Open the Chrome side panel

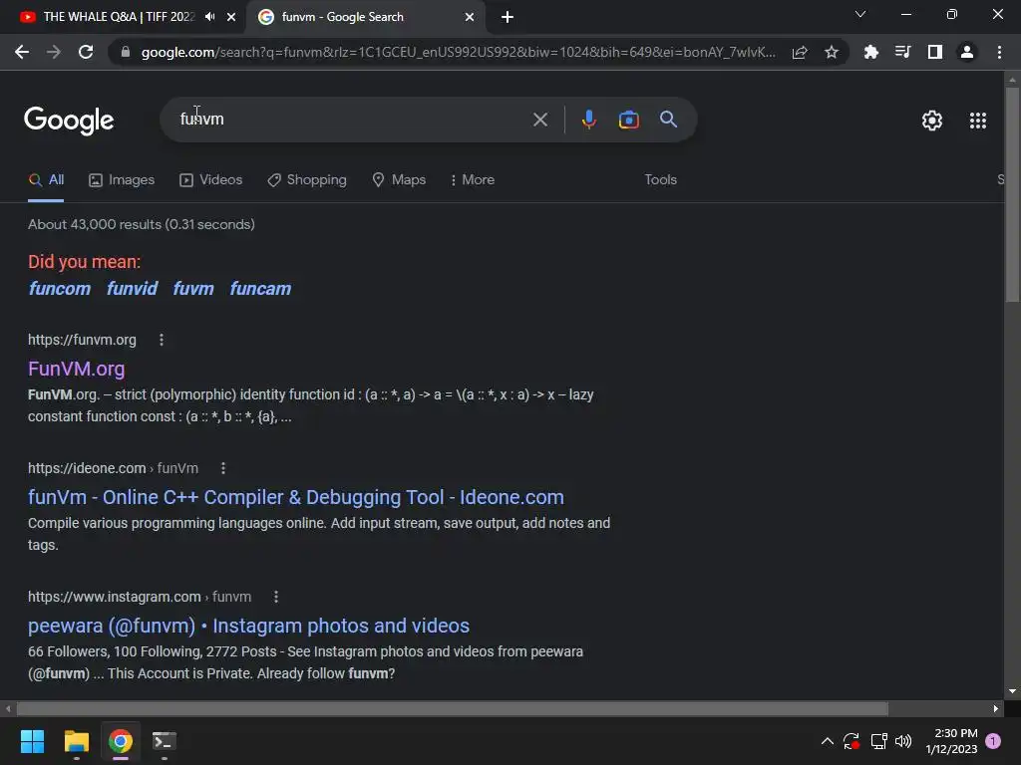[x=934, y=52]
